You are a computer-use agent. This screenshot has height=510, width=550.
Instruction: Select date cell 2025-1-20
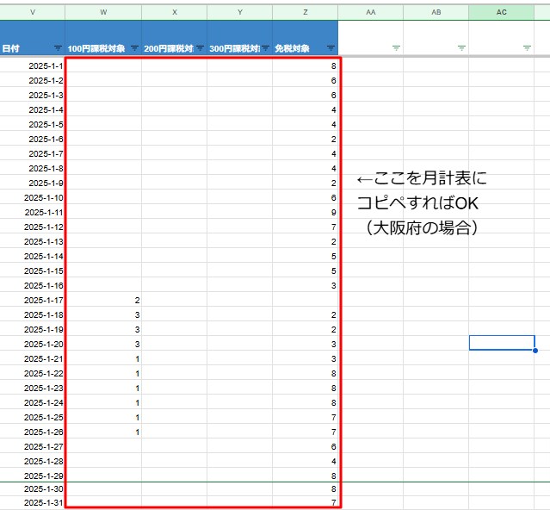point(32,345)
